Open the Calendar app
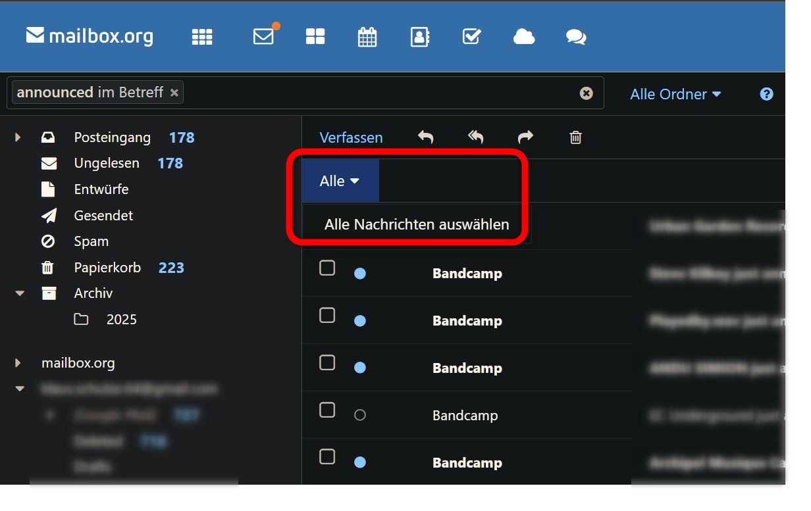The width and height of the screenshot is (811, 511). [367, 37]
